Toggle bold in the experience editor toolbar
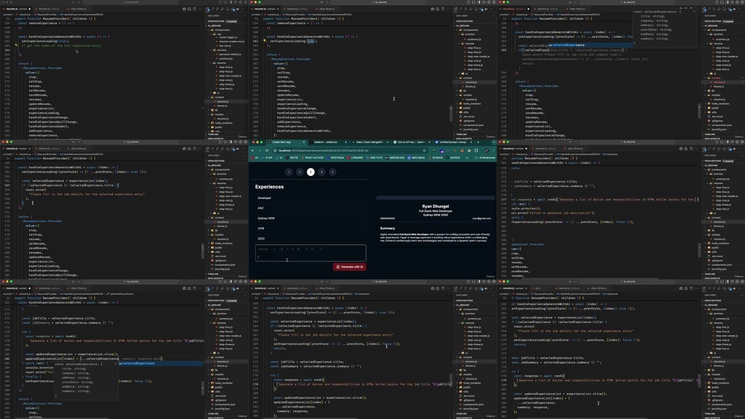The width and height of the screenshot is (745, 419). click(x=282, y=249)
